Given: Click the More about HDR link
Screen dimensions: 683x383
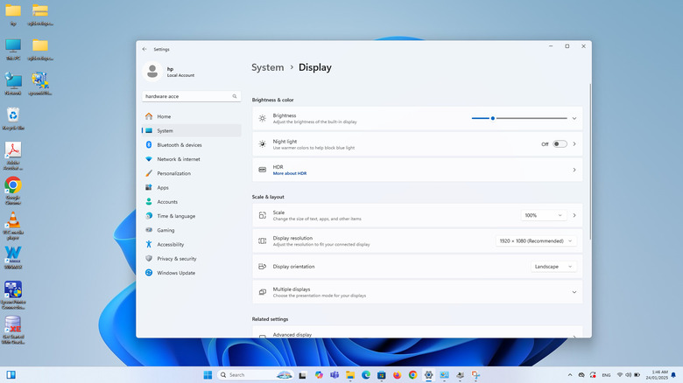Looking at the screenshot, I should (289, 174).
